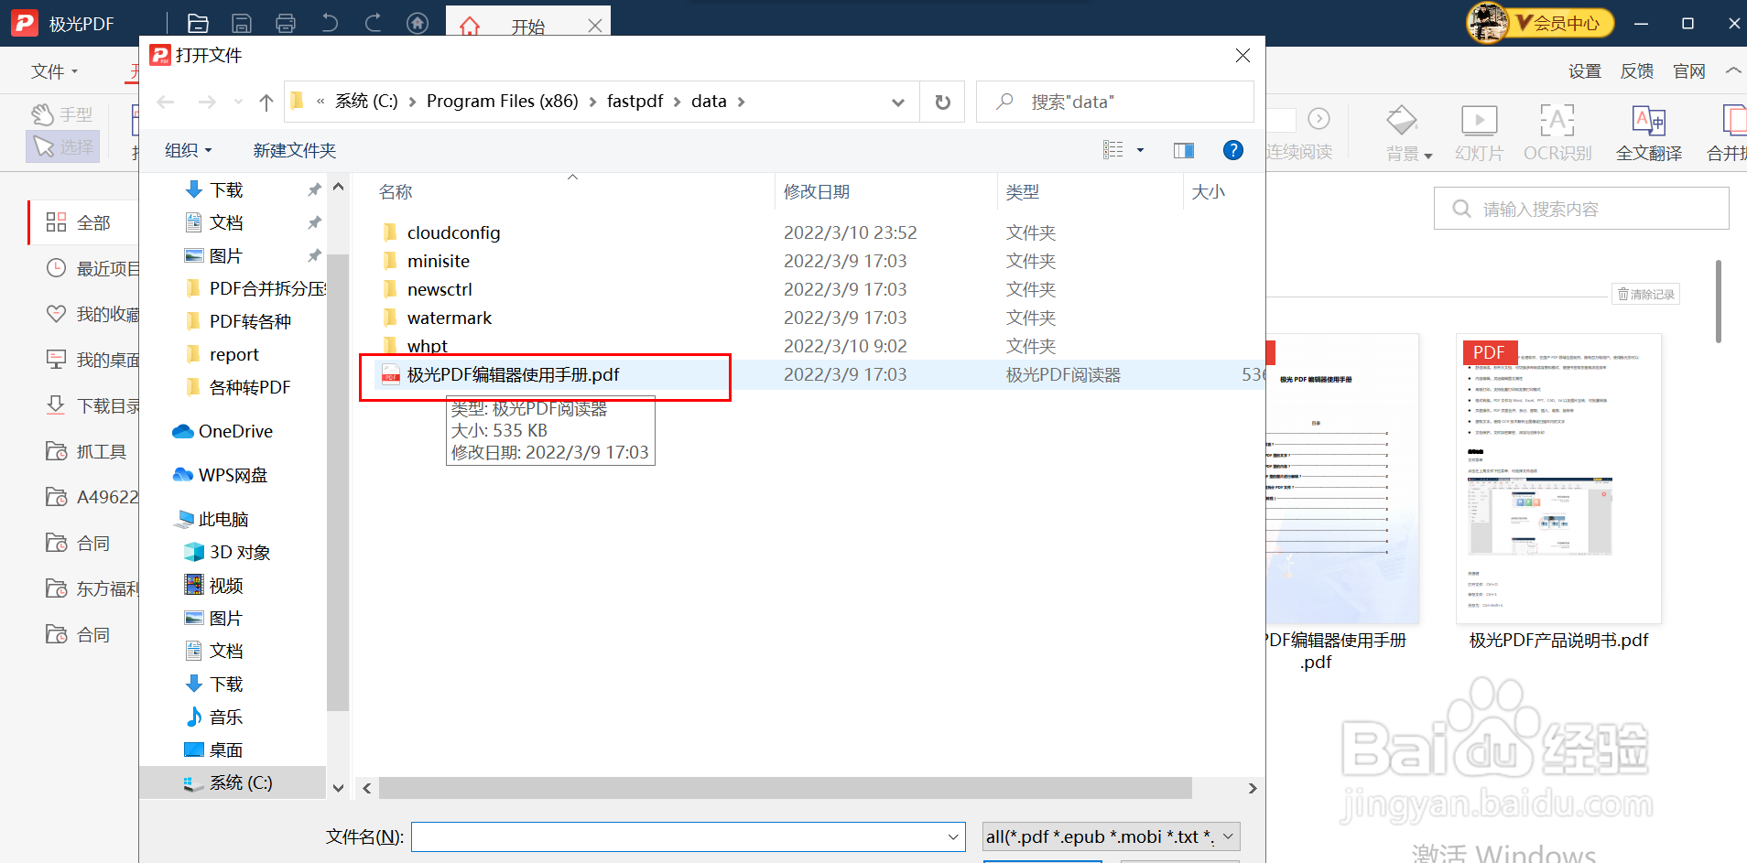Image resolution: width=1747 pixels, height=863 pixels.
Task: Start 幻灯片 slideshow mode
Action: pos(1479,134)
